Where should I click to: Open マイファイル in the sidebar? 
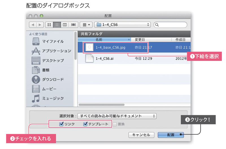(53, 41)
